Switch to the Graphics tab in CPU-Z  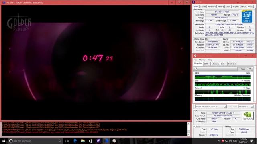pos(236,6)
